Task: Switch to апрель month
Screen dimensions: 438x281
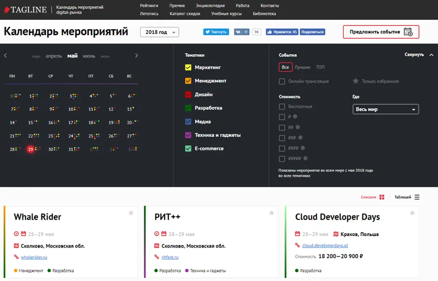Action: tap(54, 56)
